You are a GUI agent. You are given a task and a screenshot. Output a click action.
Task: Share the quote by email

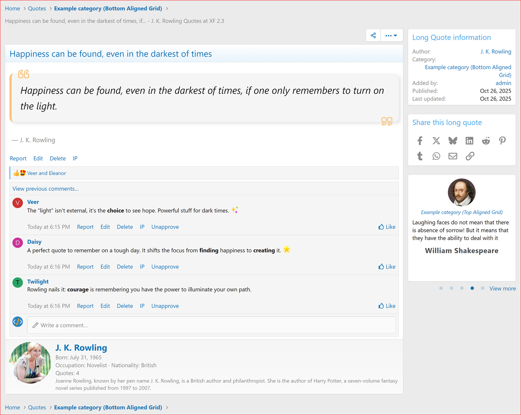click(453, 156)
